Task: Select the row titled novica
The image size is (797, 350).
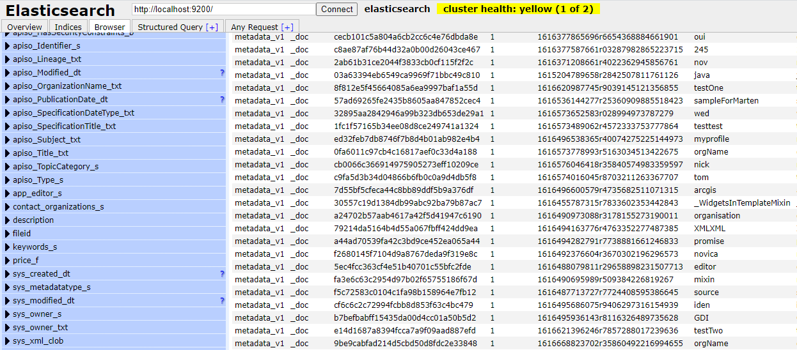Action: pyautogui.click(x=514, y=254)
